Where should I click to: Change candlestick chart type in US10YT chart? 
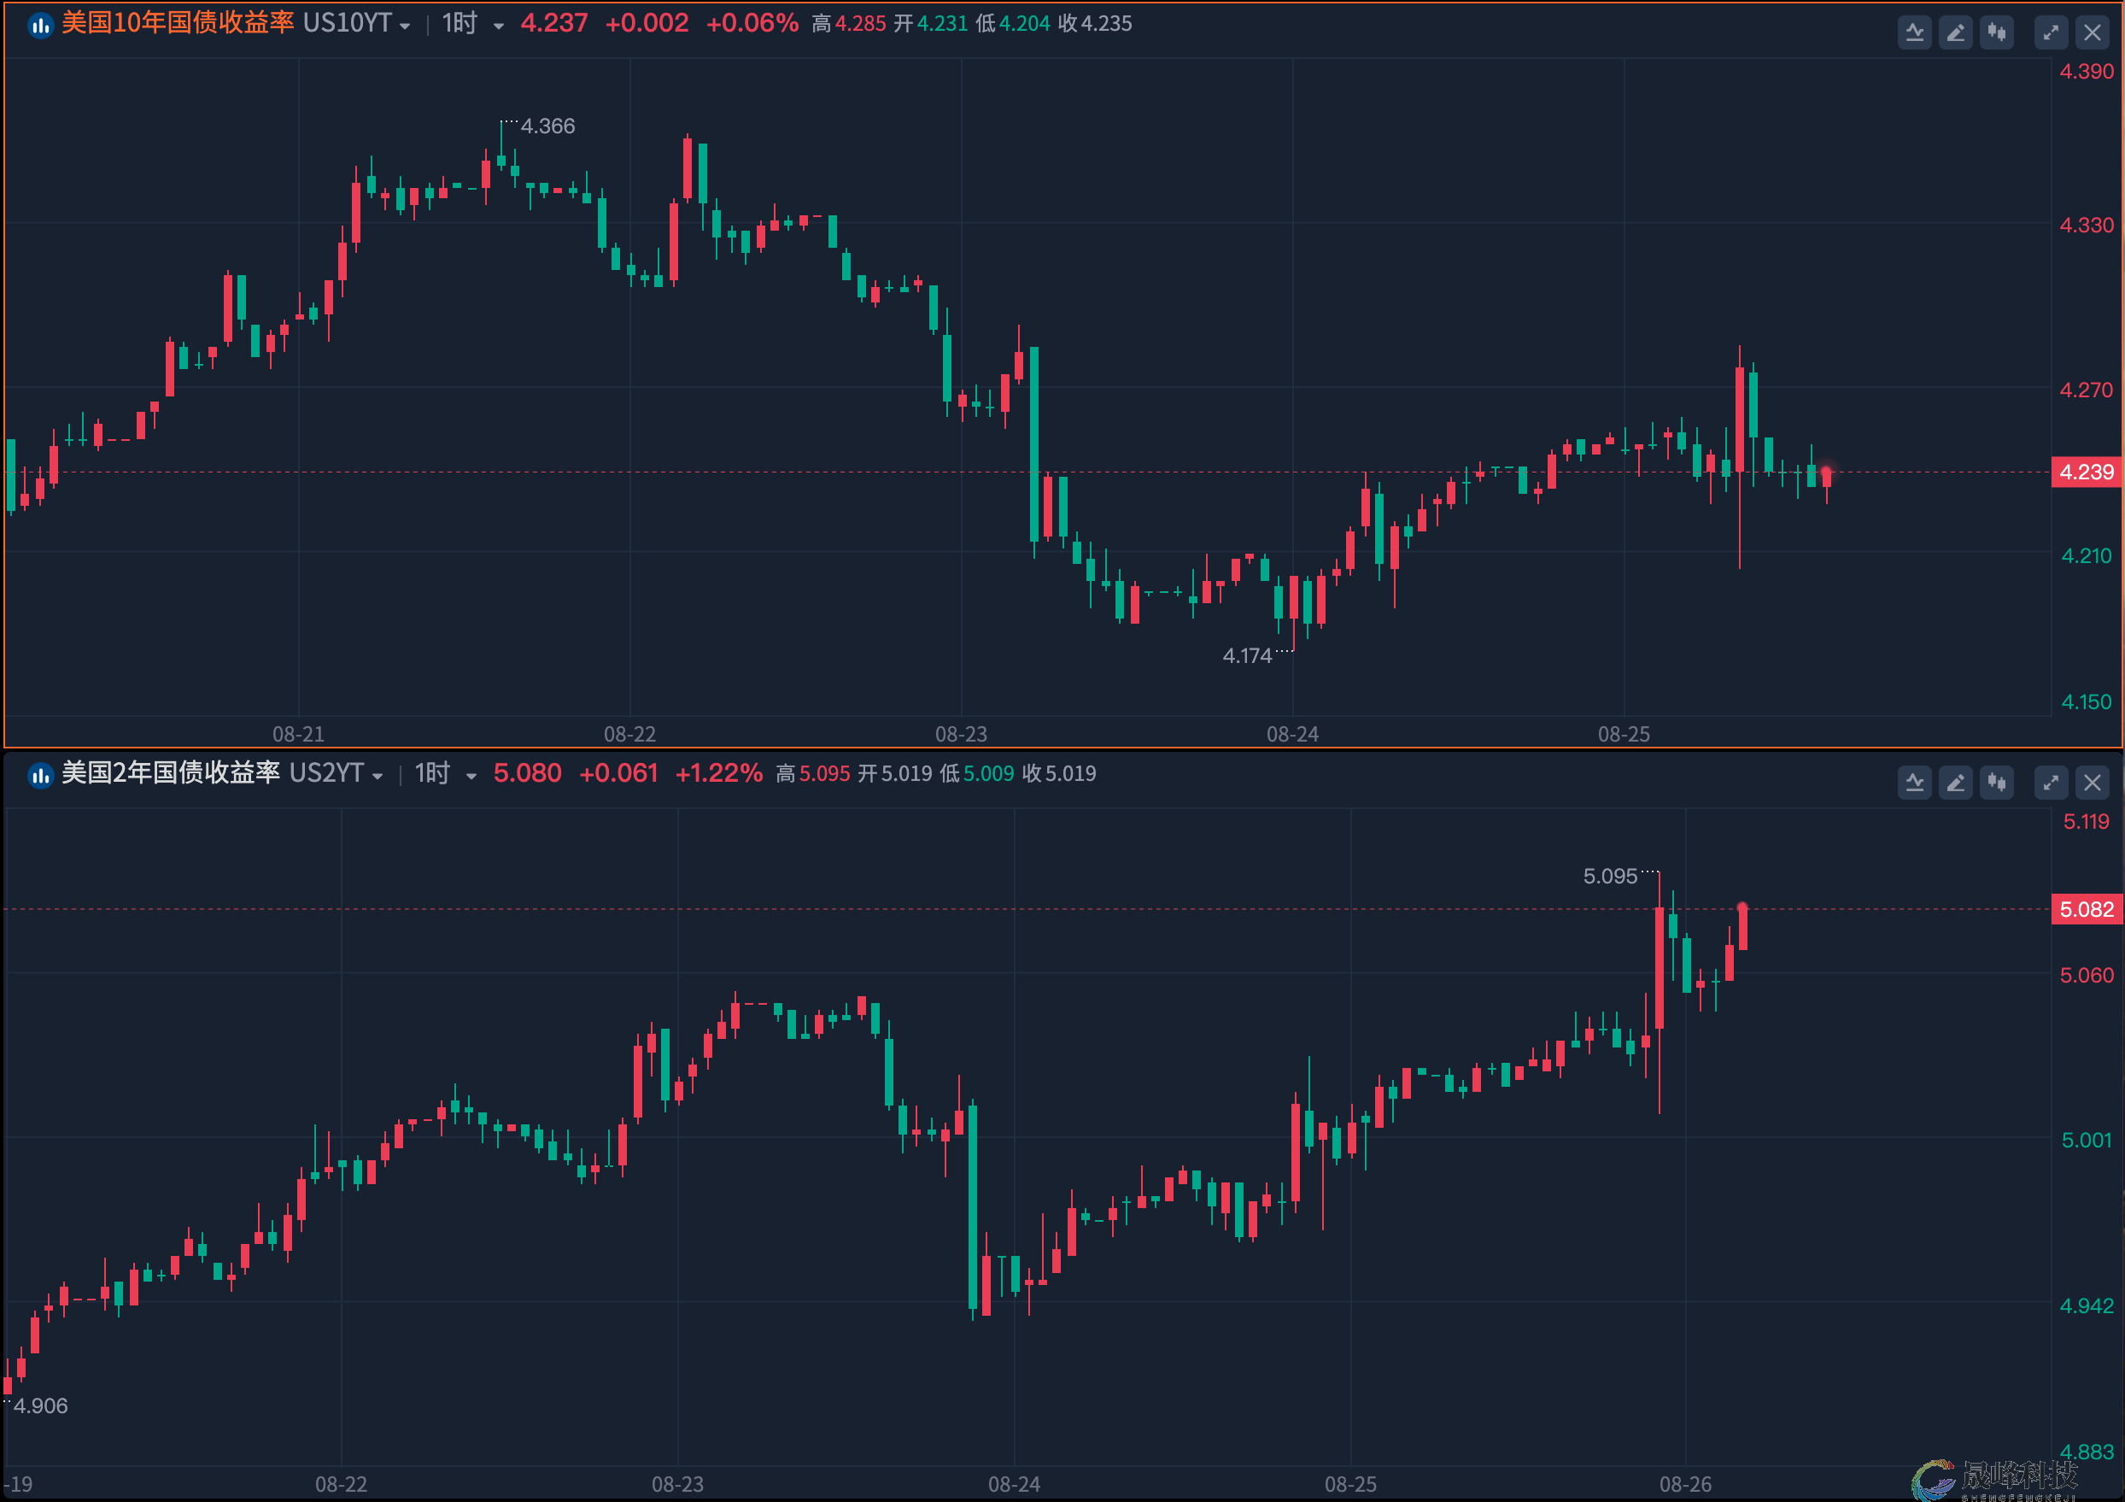[x=1997, y=33]
